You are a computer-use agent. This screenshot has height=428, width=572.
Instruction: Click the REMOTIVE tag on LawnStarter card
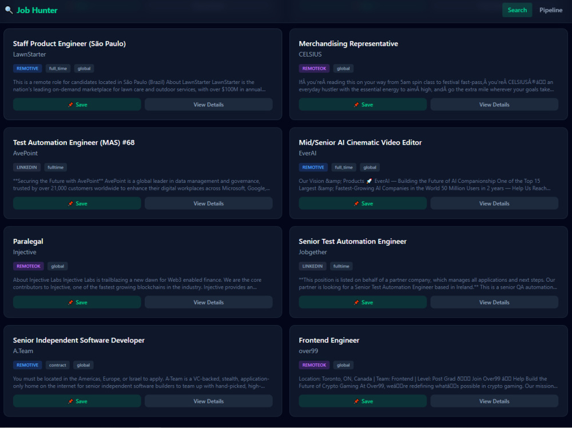(x=27, y=69)
